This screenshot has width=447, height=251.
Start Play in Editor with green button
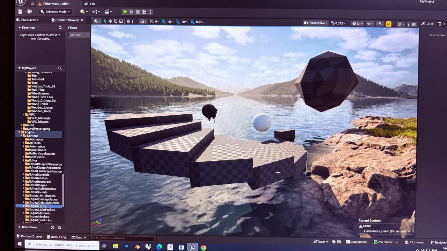tap(125, 12)
